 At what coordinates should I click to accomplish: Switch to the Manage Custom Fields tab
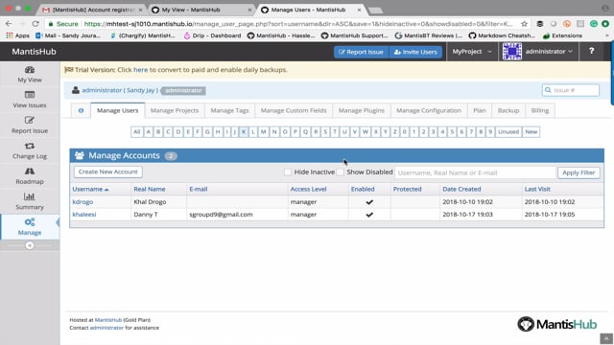coord(294,110)
